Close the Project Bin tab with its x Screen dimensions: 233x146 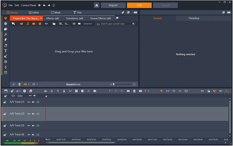tap(41, 18)
